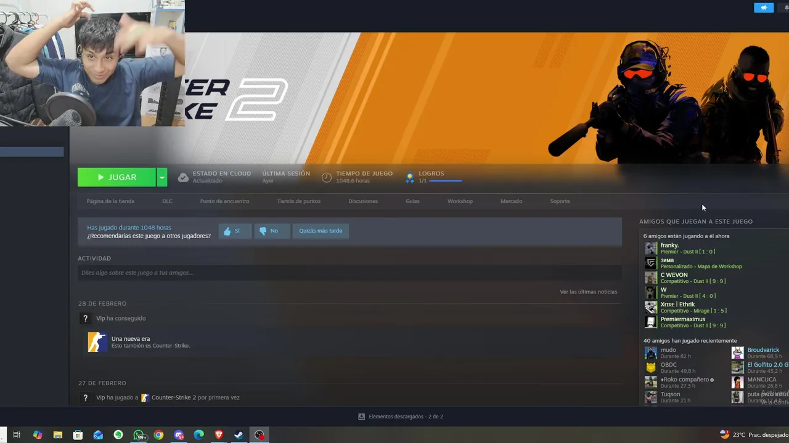Open the Una nueva era achievement icon
Screen dimensions: 789x443
(97, 342)
